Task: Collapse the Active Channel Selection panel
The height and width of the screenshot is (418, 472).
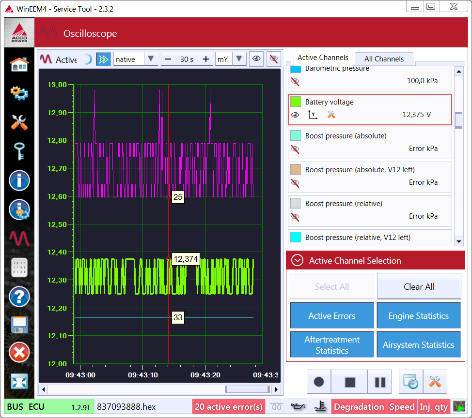Action: [x=297, y=261]
